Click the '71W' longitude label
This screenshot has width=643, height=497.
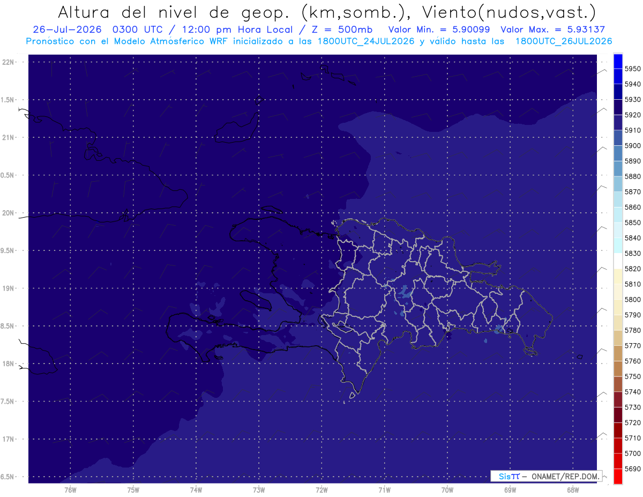point(384,490)
